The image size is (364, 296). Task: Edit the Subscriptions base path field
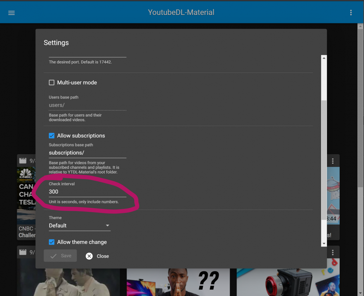point(87,153)
